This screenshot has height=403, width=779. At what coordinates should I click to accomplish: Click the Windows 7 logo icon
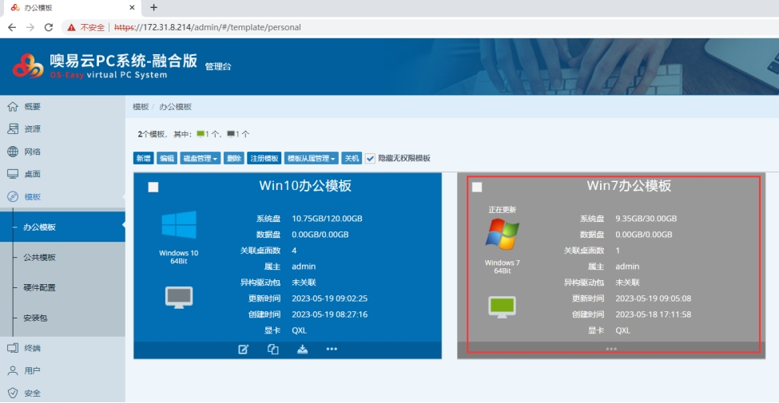click(502, 235)
